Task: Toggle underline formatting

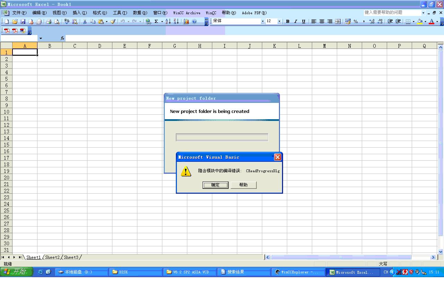Action: 304,21
